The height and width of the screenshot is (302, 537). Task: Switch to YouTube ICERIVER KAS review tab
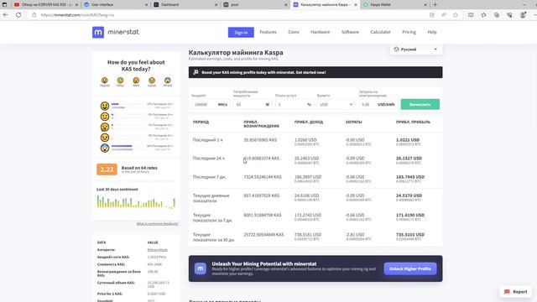46,5
